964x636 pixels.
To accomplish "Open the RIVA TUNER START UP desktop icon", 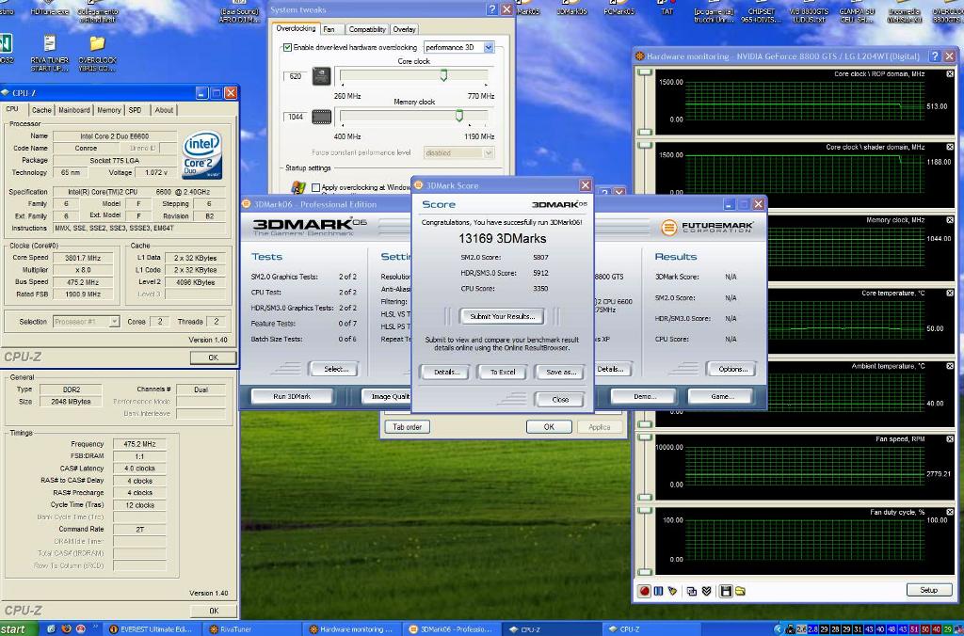I will tap(50, 54).
